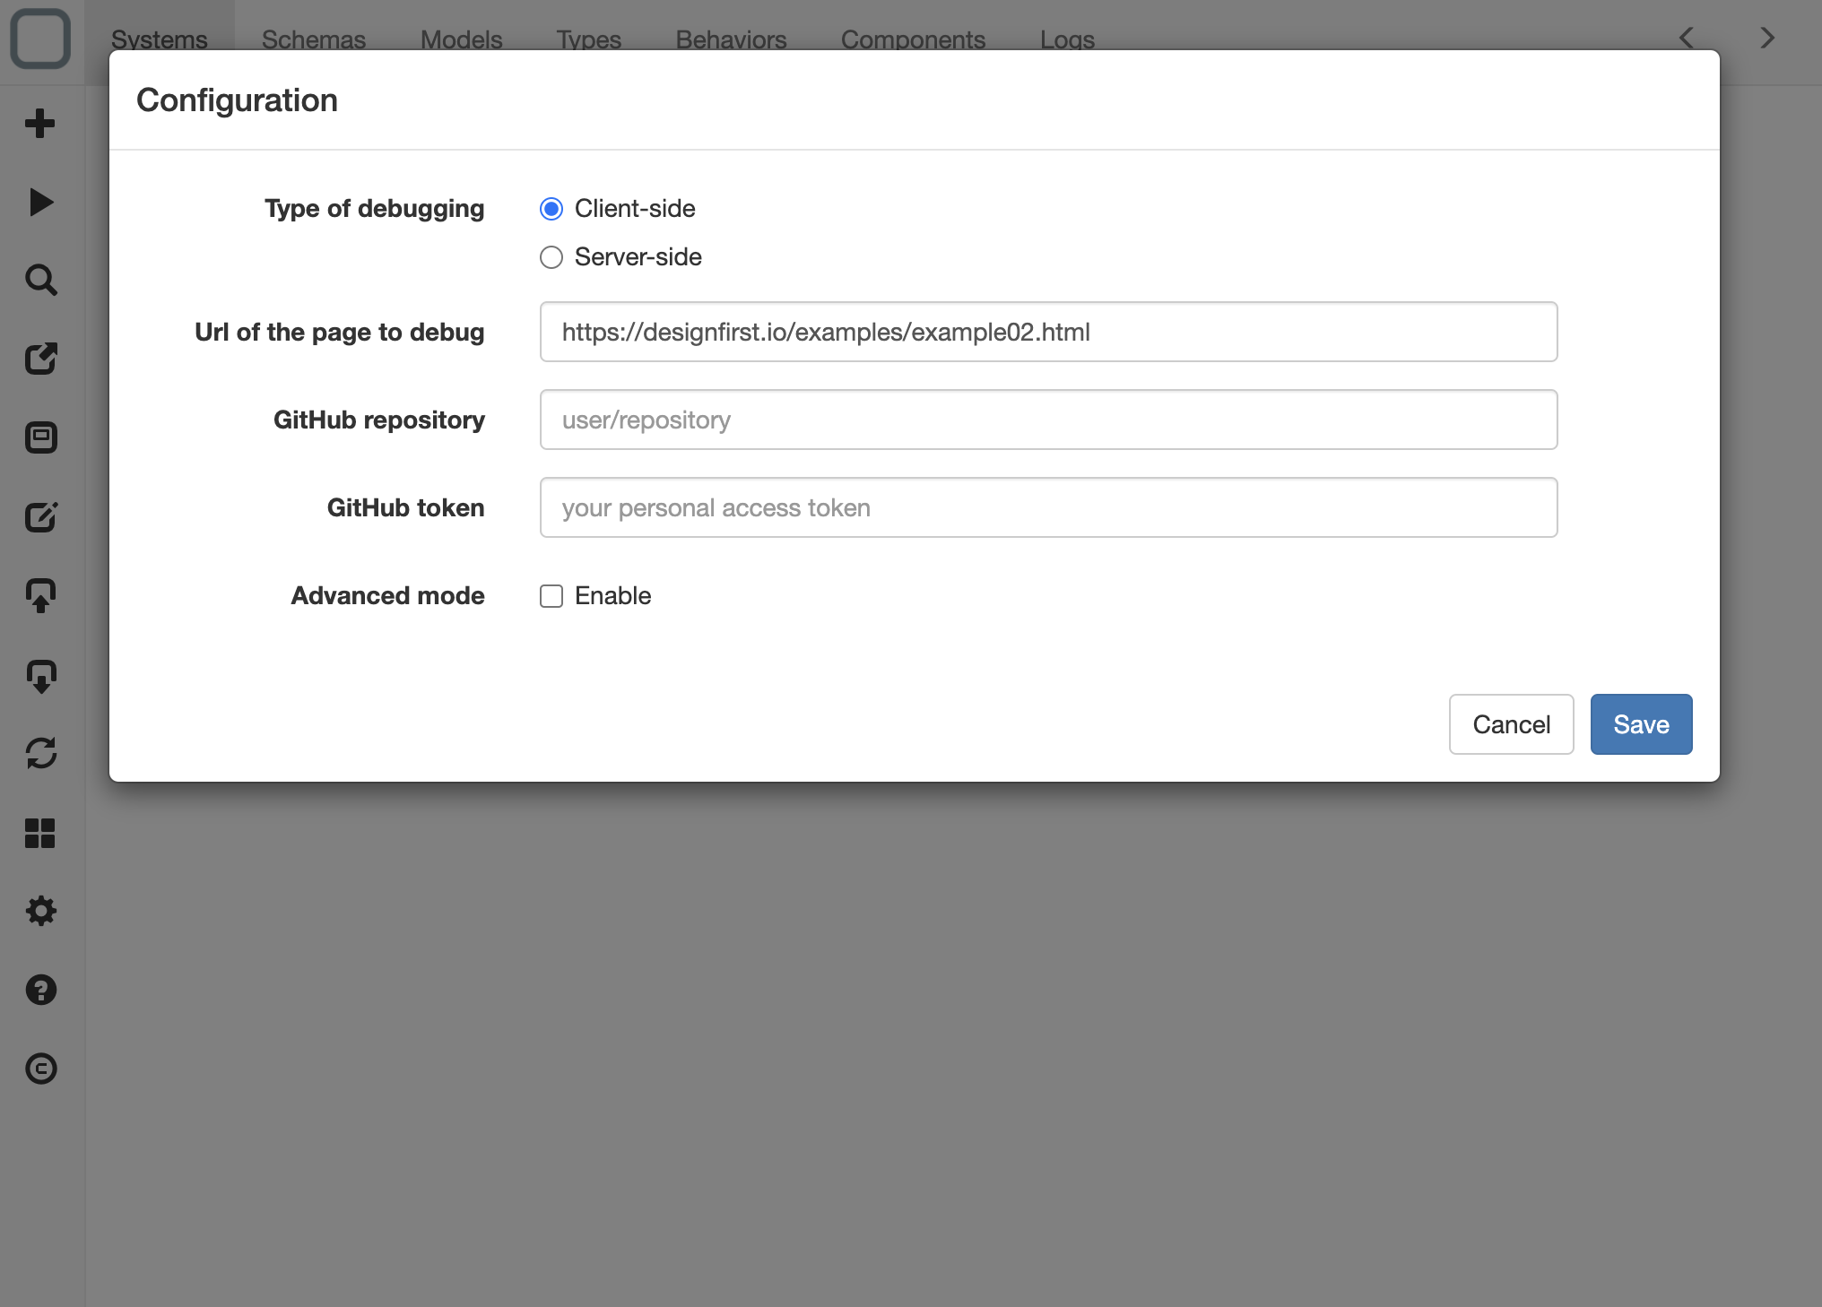Viewport: 1822px width, 1307px height.
Task: Go forward with the right chevron
Action: (1767, 38)
